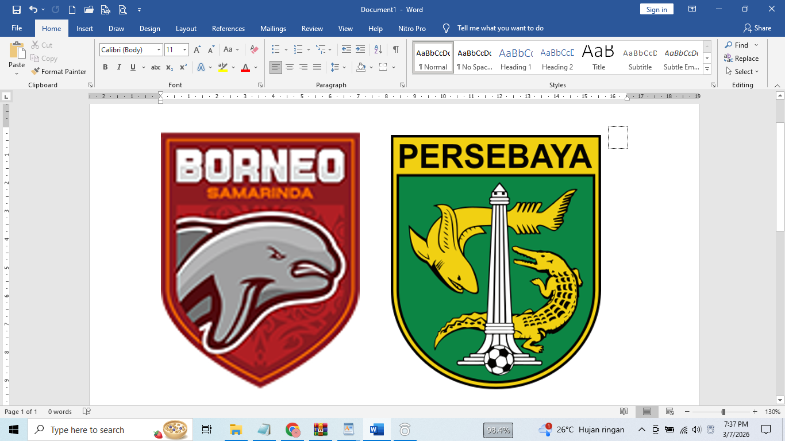Toggle underline formatting
Screen dimensions: 785x441
(x=133, y=67)
